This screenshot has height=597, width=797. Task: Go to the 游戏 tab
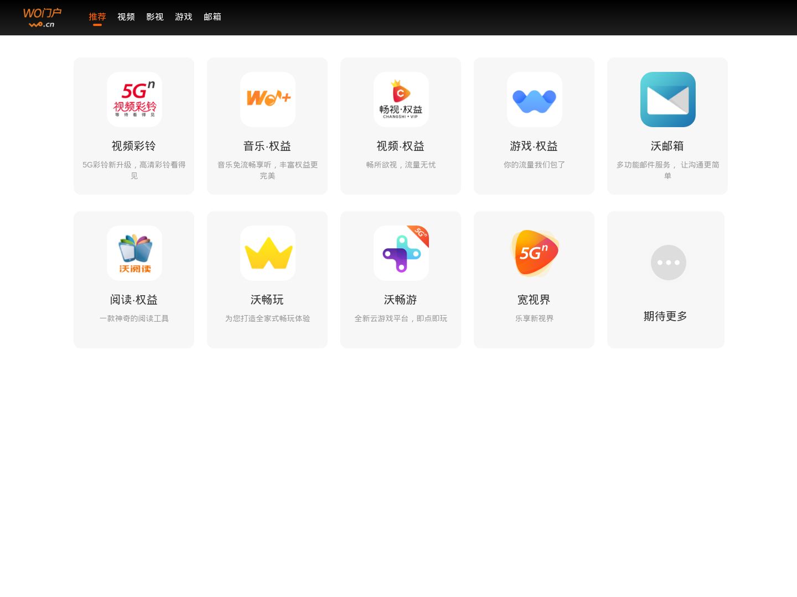coord(184,17)
